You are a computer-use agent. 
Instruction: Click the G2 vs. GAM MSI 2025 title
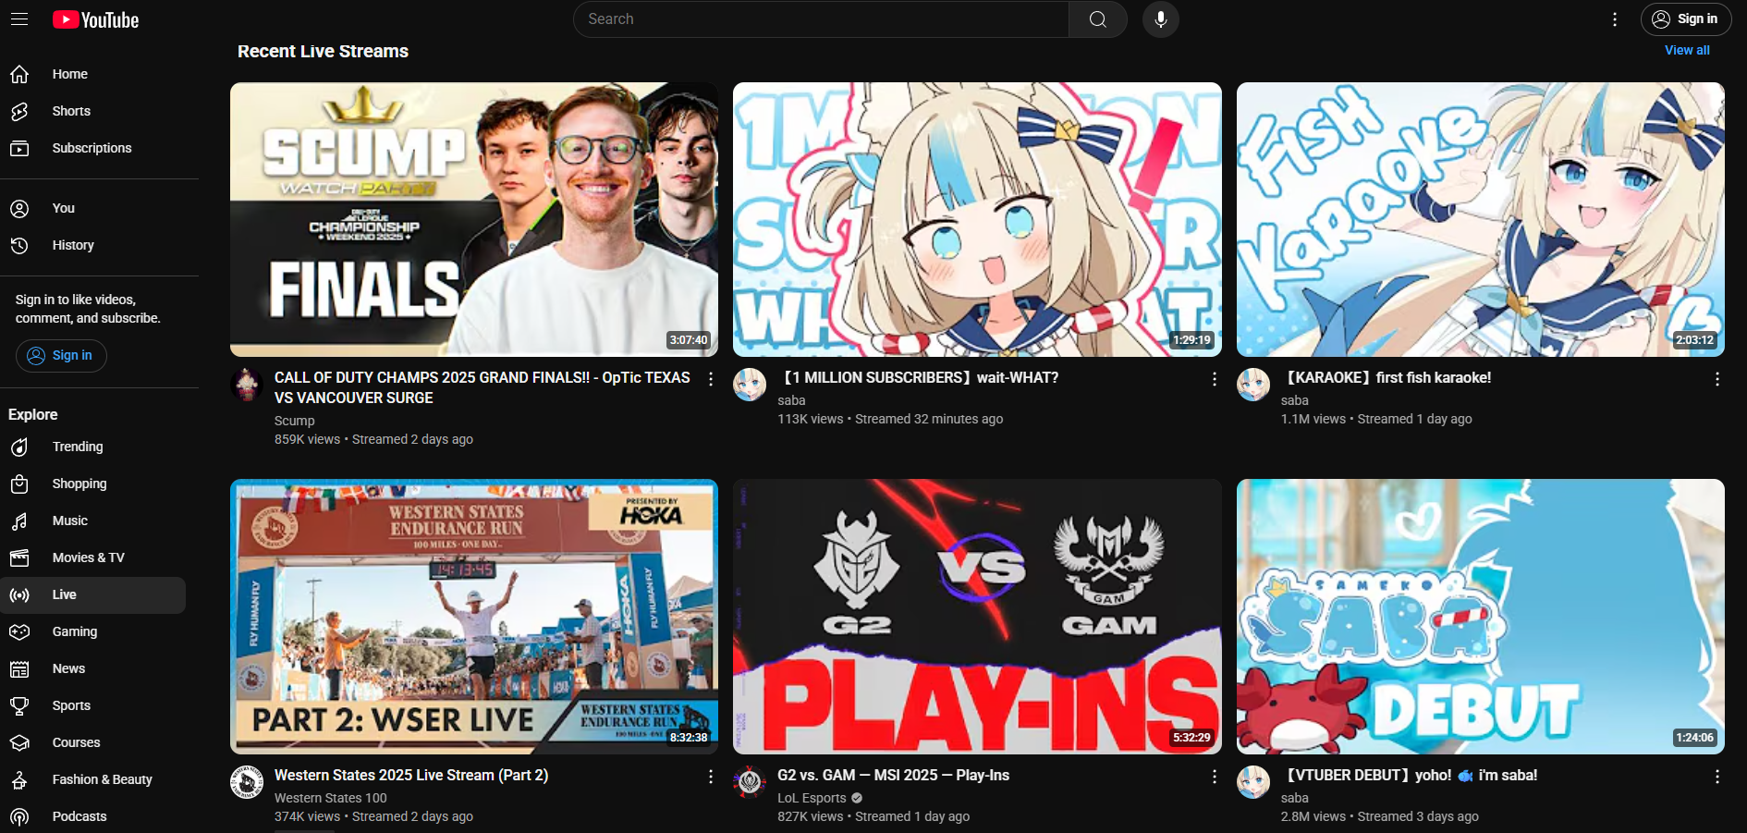(893, 775)
